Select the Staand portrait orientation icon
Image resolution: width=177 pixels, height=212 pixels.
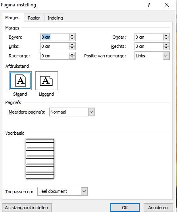(x=21, y=81)
